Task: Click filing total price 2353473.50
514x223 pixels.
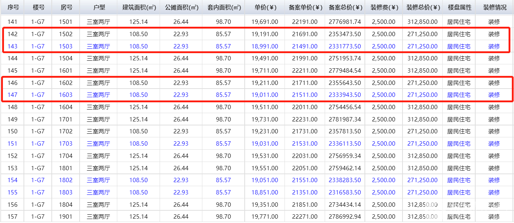Action: (345, 34)
